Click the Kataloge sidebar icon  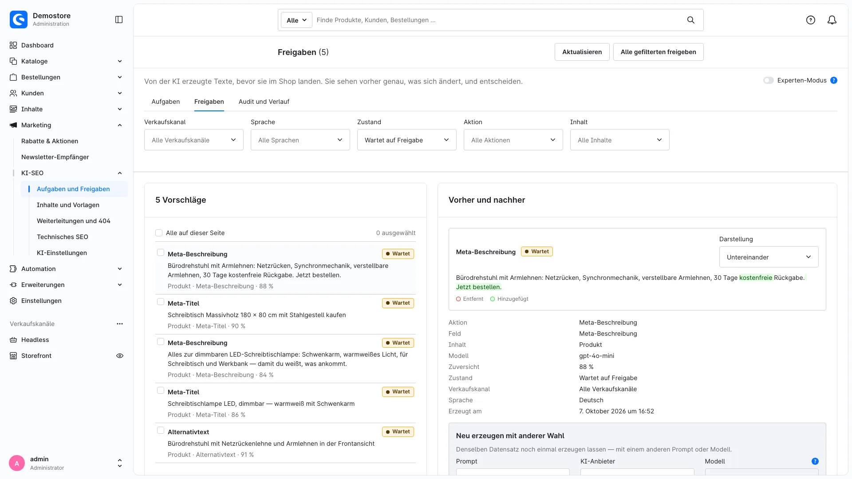coord(13,61)
